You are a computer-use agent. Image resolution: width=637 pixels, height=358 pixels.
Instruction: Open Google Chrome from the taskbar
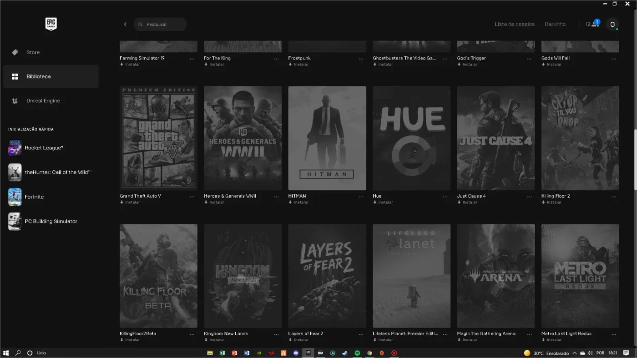369,353
